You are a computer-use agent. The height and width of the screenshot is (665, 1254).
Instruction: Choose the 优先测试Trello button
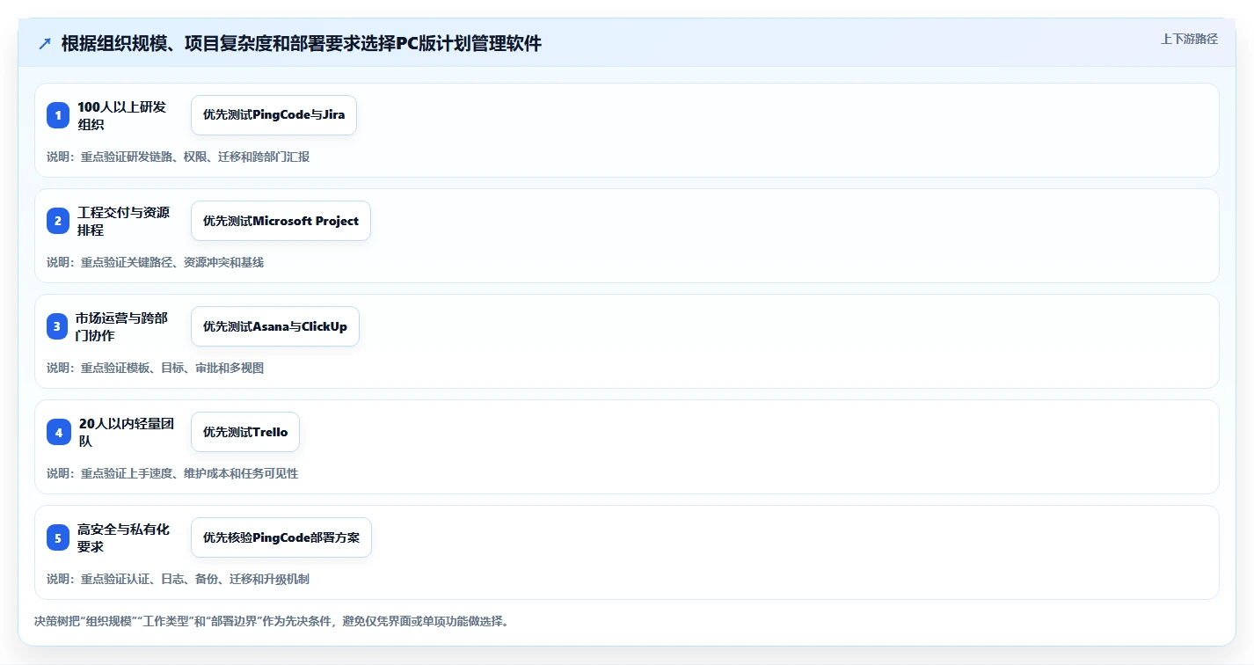point(245,432)
